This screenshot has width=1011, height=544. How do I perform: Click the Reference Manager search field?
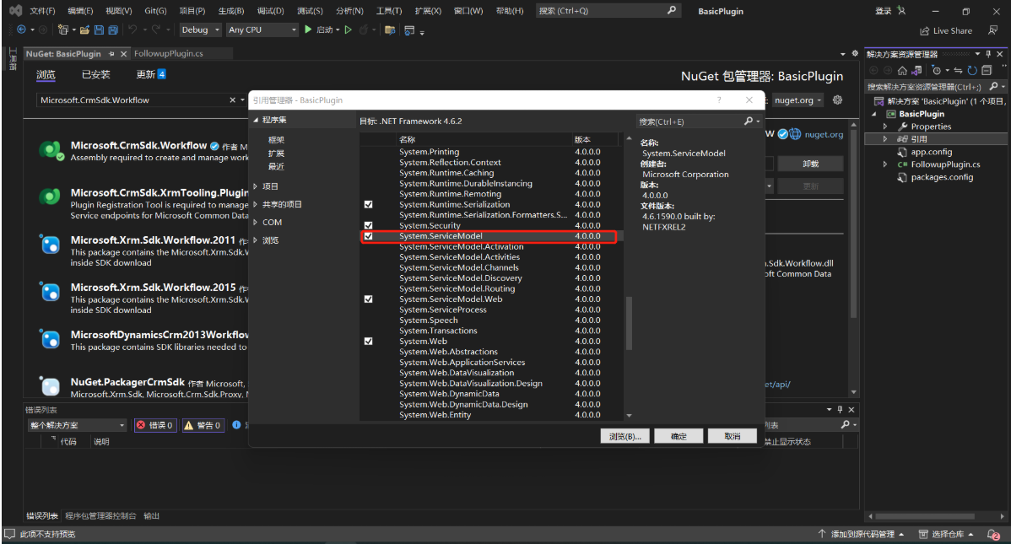click(x=690, y=121)
